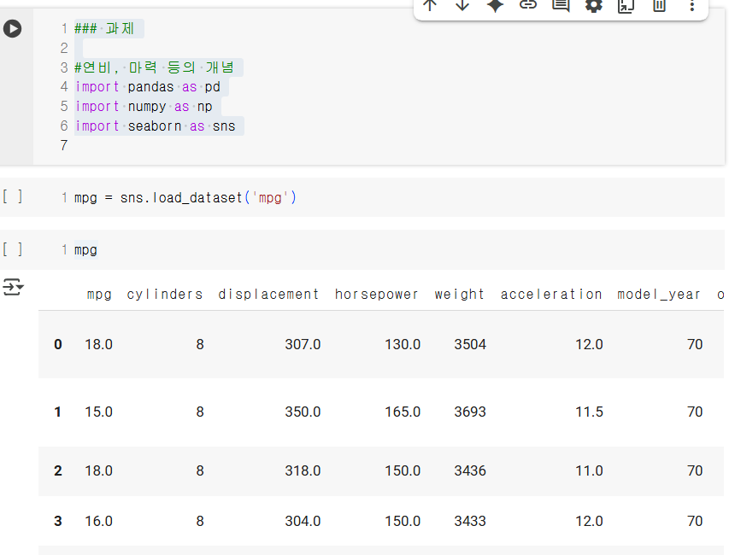
Task: Select the model_year column header
Action: point(659,294)
